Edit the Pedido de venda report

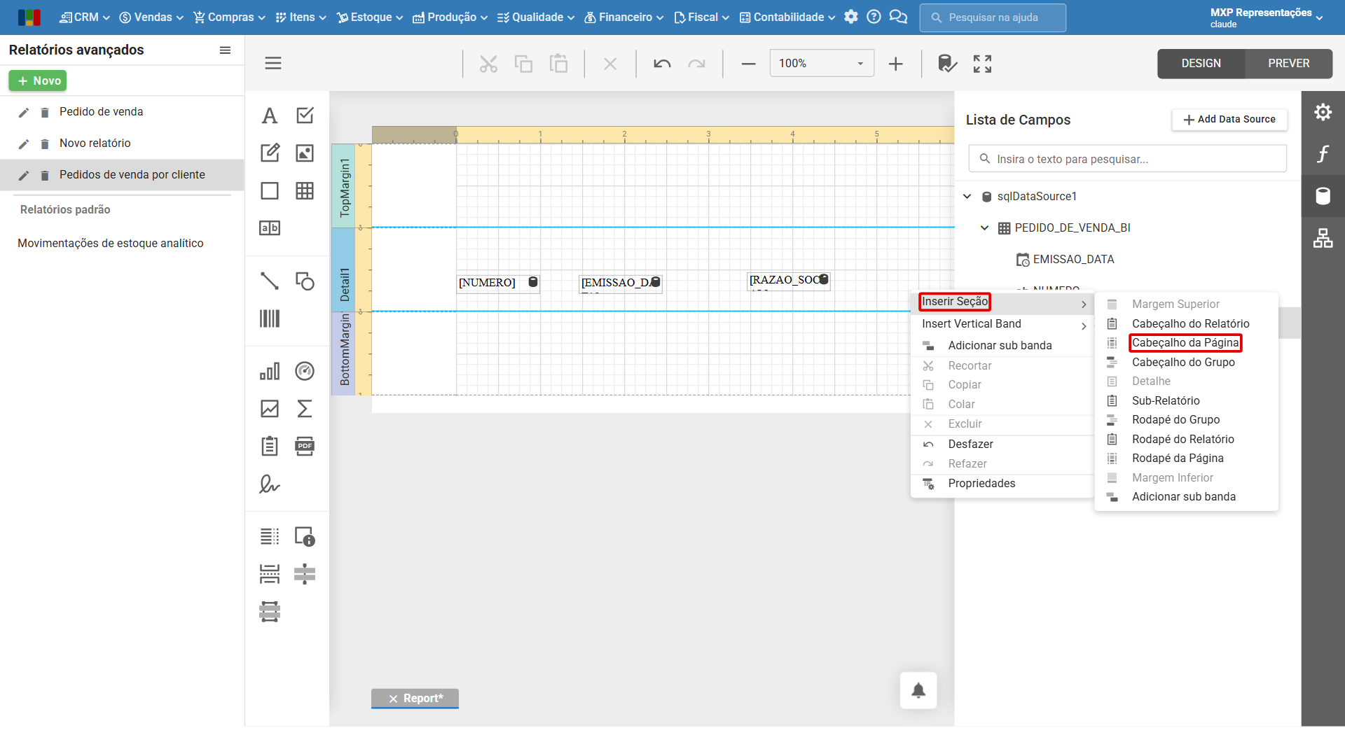[24, 113]
